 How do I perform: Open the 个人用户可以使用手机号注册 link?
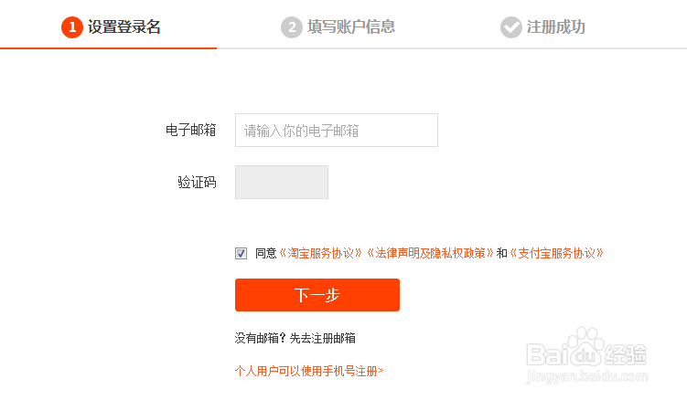309,371
